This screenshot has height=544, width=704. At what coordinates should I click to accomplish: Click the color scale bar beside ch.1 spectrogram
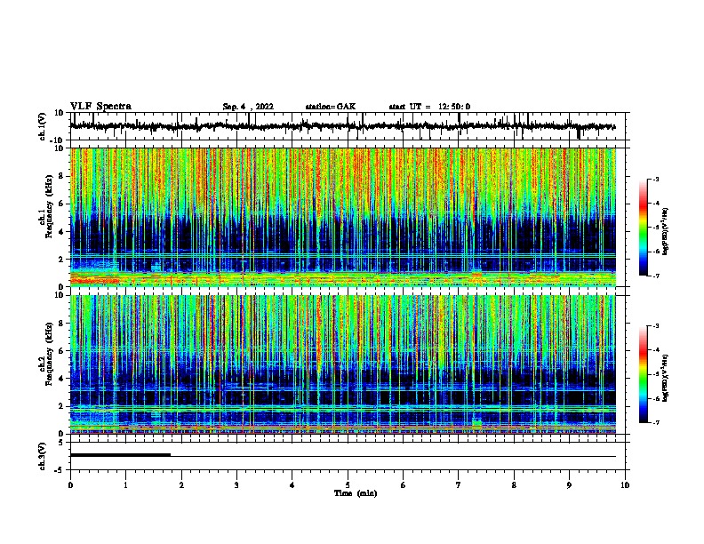(644, 228)
